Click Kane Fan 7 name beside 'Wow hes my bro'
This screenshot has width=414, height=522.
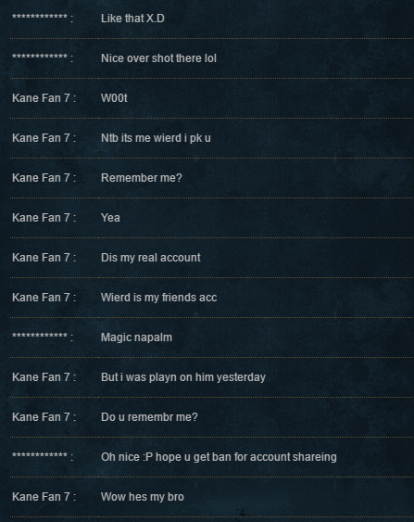42,497
